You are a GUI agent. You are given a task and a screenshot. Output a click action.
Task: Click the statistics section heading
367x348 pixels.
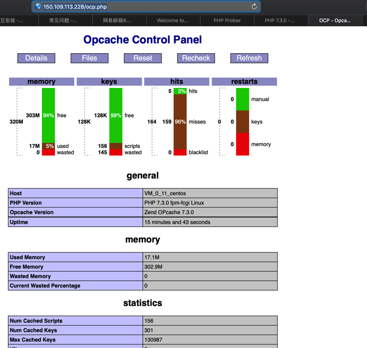143,303
